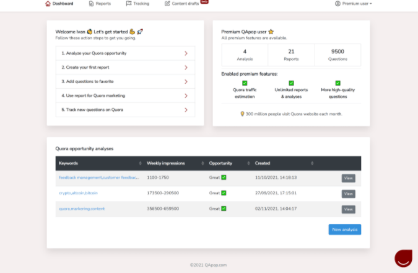Click the Quora traffic estimation green checkbox
The width and height of the screenshot is (418, 273).
coord(245,83)
